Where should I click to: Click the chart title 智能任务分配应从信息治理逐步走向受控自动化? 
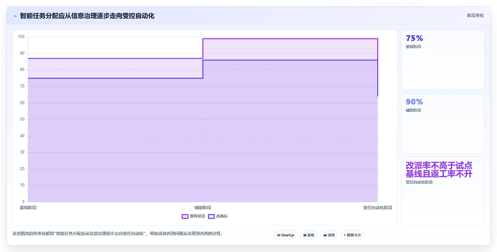pos(87,16)
